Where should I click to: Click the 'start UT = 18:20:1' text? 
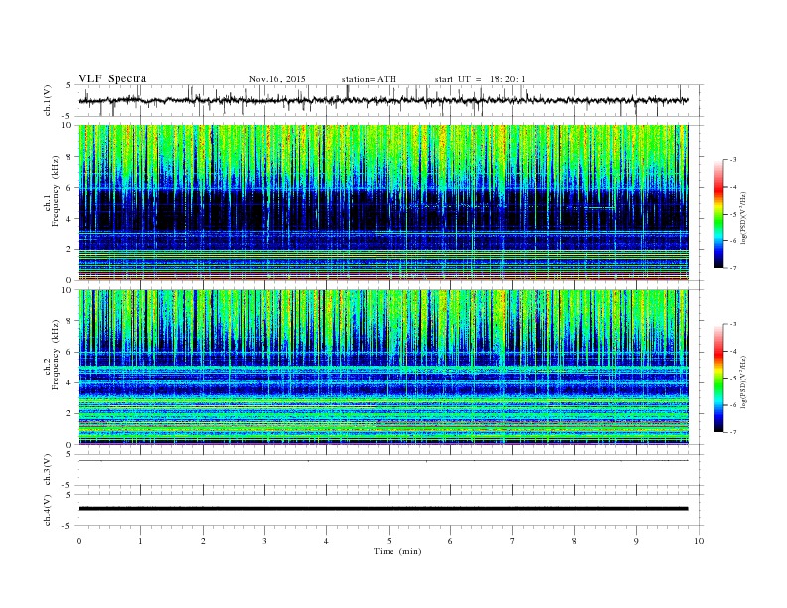click(x=480, y=79)
